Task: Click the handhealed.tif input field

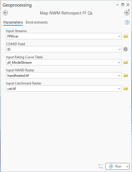Action: click(x=64, y=75)
